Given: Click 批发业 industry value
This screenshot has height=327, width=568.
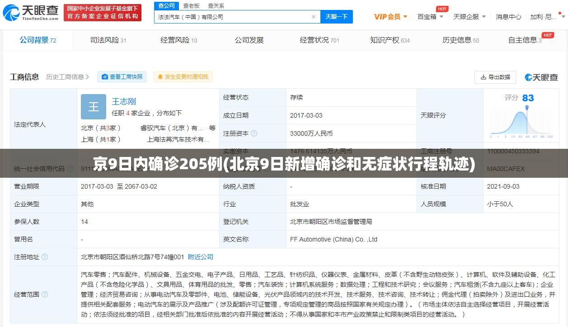Looking at the screenshot, I should coord(300,204).
